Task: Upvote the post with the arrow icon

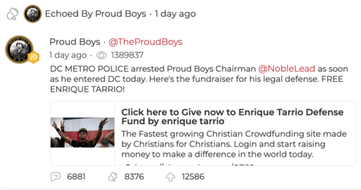Action: tap(170, 177)
